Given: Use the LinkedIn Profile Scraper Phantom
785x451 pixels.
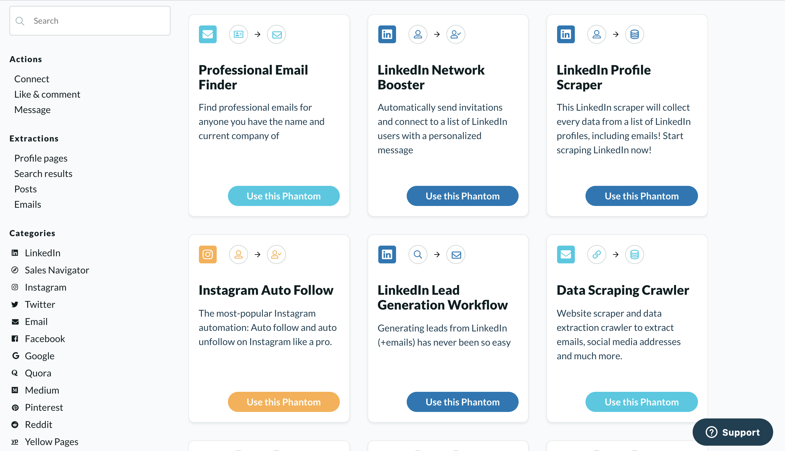Looking at the screenshot, I should (x=641, y=196).
